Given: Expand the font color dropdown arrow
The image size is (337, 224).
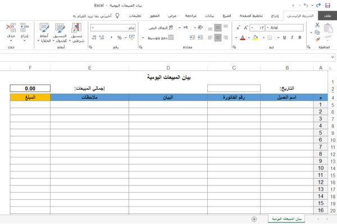Looking at the screenshot, I should [236, 38].
